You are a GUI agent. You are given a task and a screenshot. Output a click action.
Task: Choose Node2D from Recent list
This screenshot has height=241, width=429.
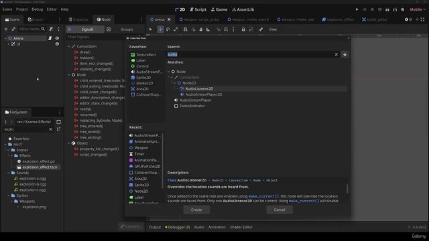[141, 191]
